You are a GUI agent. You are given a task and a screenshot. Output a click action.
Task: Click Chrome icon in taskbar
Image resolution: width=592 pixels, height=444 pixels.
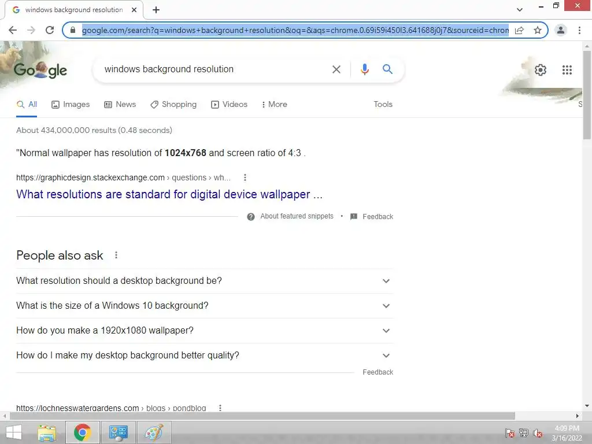pos(82,432)
